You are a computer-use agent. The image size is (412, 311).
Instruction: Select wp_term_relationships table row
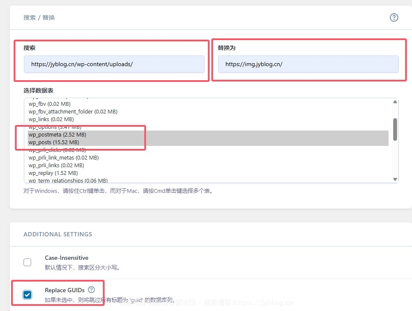(208, 180)
